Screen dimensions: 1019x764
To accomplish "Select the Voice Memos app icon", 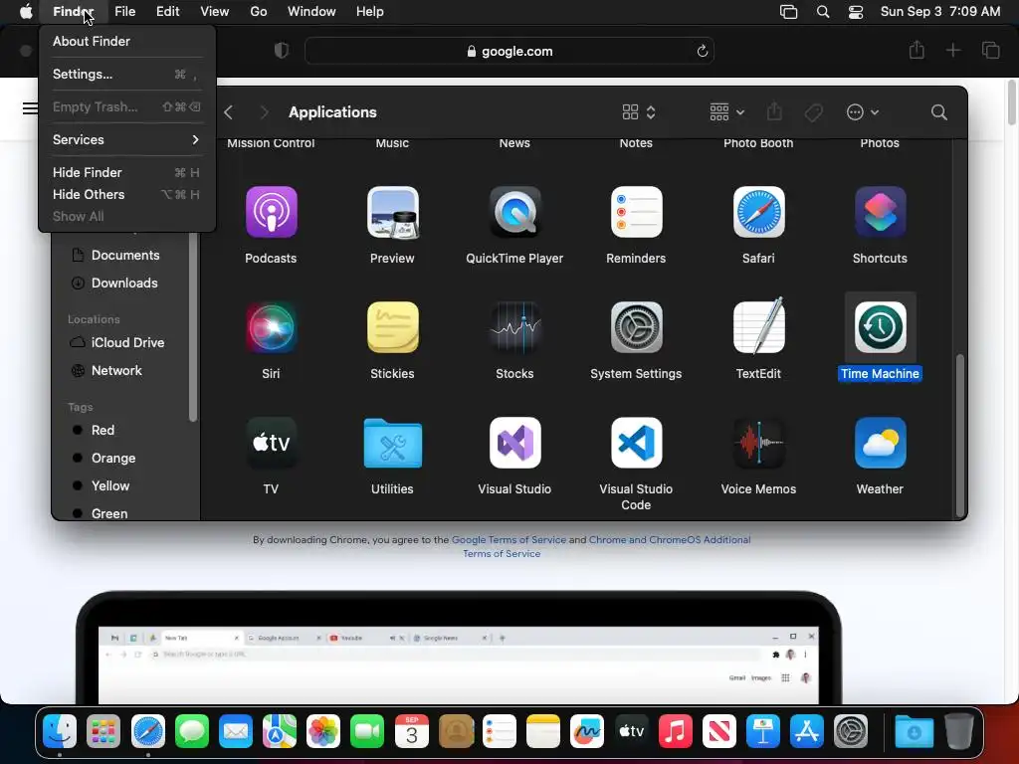I will click(x=758, y=443).
